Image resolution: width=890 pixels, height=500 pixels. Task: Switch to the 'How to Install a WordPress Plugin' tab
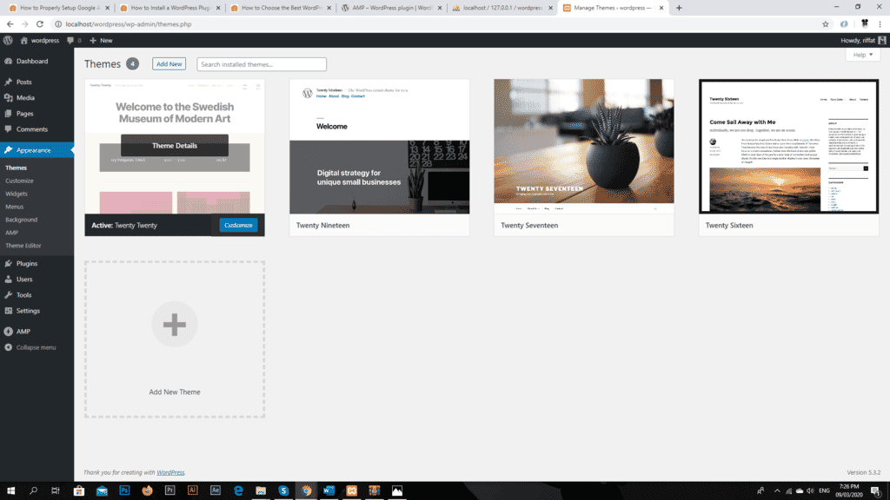point(170,8)
